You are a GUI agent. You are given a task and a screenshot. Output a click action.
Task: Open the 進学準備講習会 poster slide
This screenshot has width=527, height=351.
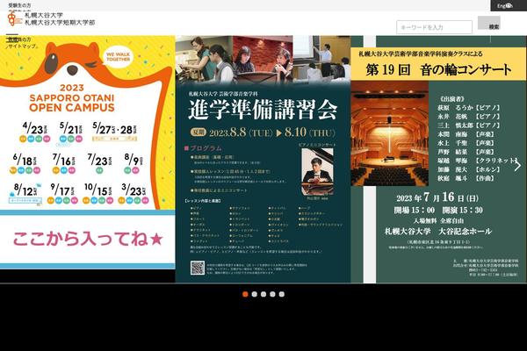[263, 159]
